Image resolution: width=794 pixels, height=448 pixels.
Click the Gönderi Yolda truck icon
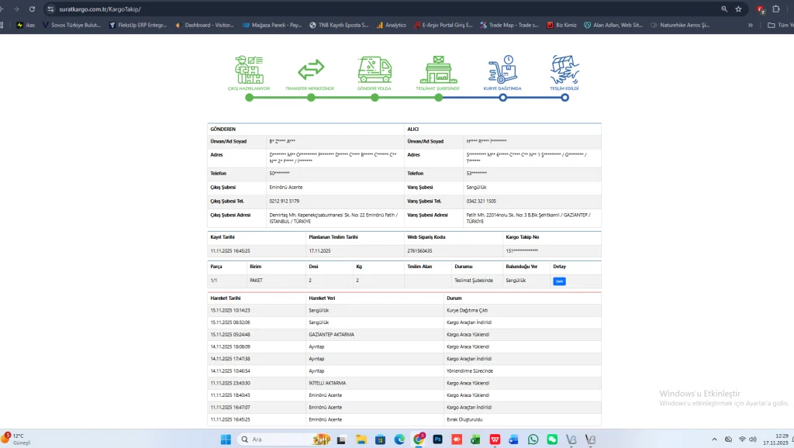(x=375, y=70)
